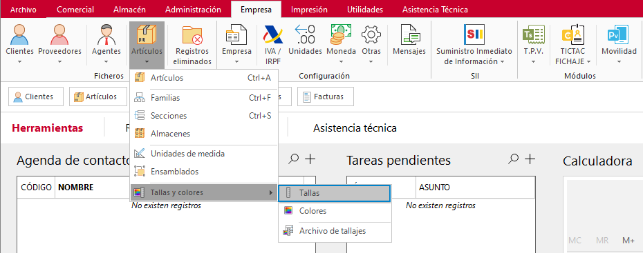The height and width of the screenshot is (253, 643).
Task: Click the IVA / IRPF configuration icon
Action: tap(272, 45)
